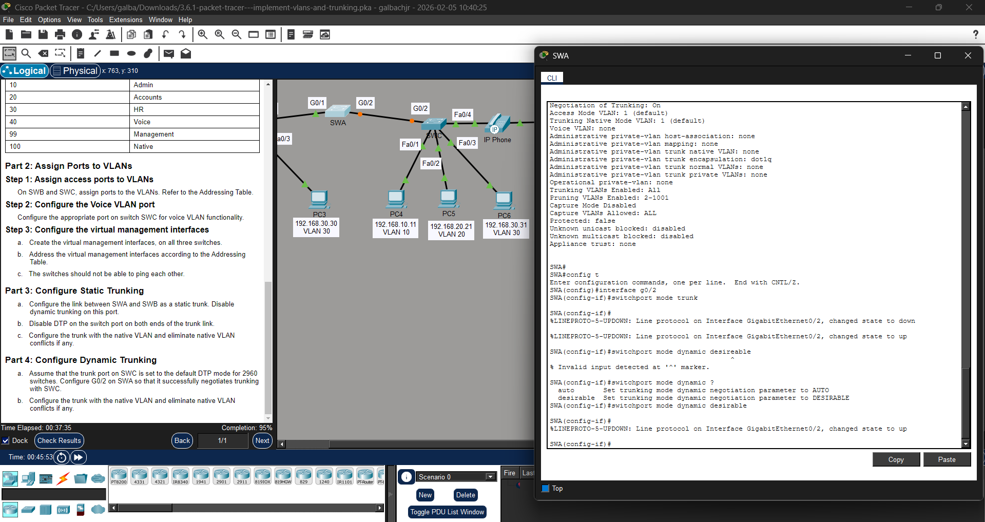
Task: Activate the Inspect magnifier tool
Action: [26, 53]
